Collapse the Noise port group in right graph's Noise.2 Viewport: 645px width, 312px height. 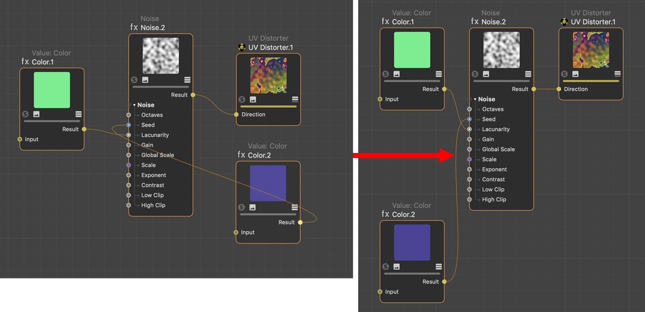point(475,99)
